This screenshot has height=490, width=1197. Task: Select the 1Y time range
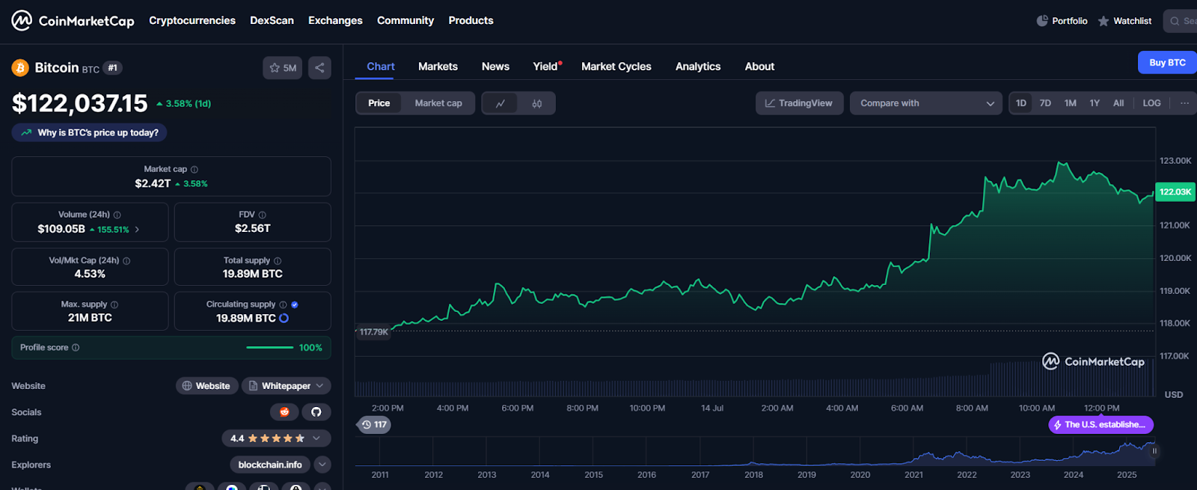[1095, 103]
